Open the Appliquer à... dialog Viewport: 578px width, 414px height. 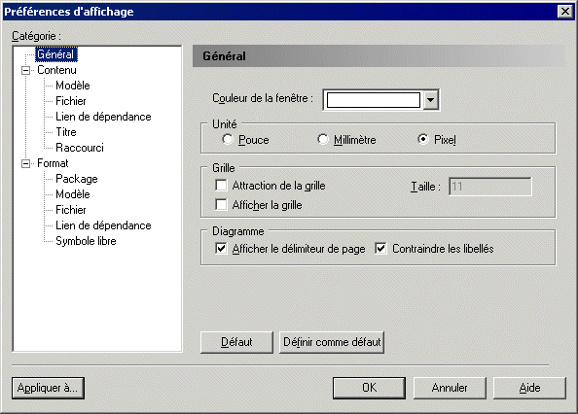48,388
